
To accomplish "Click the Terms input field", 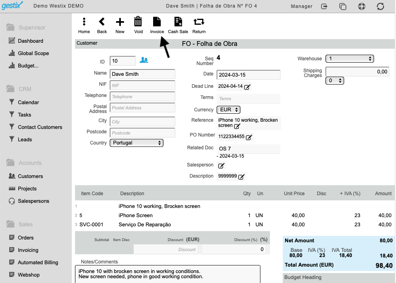I will [248, 99].
